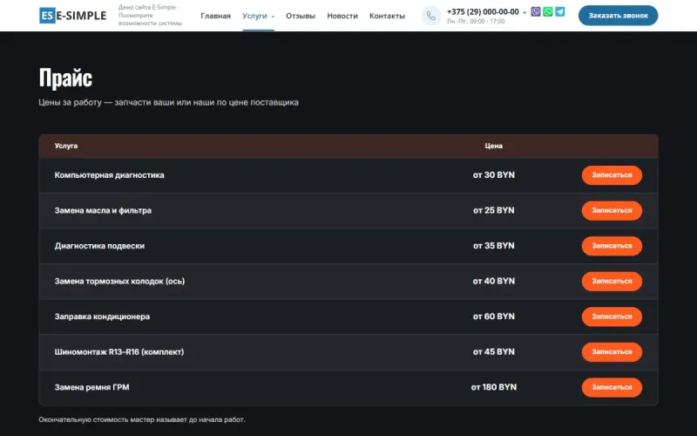Select the Заправка кондиционера row text
697x436 pixels.
coord(102,317)
